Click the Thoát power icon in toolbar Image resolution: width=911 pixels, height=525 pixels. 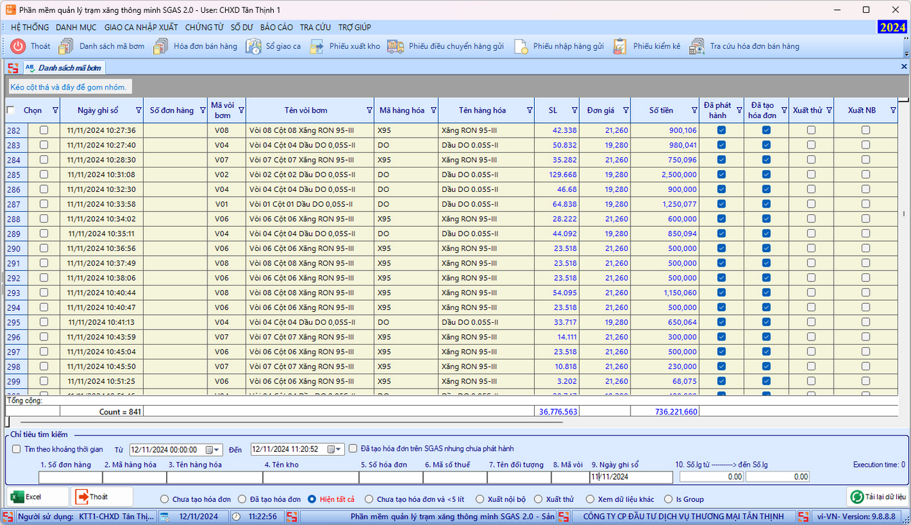(18, 46)
